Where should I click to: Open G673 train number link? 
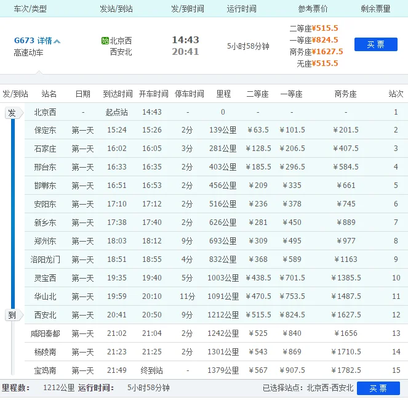pyautogui.click(x=24, y=41)
